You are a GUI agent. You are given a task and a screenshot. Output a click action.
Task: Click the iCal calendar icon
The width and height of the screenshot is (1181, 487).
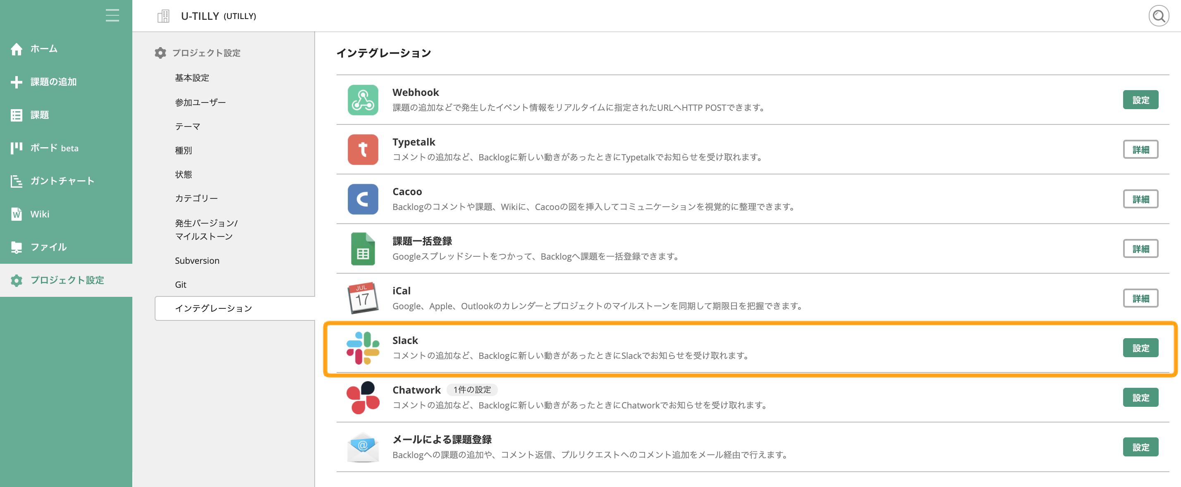tap(363, 298)
